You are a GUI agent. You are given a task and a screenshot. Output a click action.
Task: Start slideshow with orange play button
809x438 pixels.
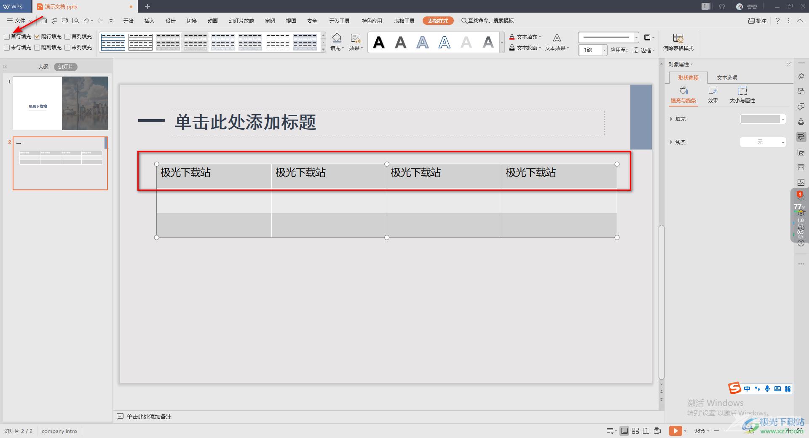point(675,431)
